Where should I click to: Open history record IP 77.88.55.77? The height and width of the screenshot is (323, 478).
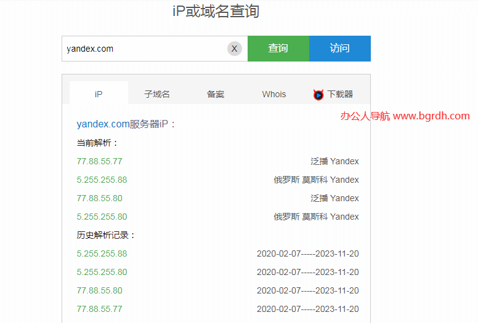[x=99, y=309]
